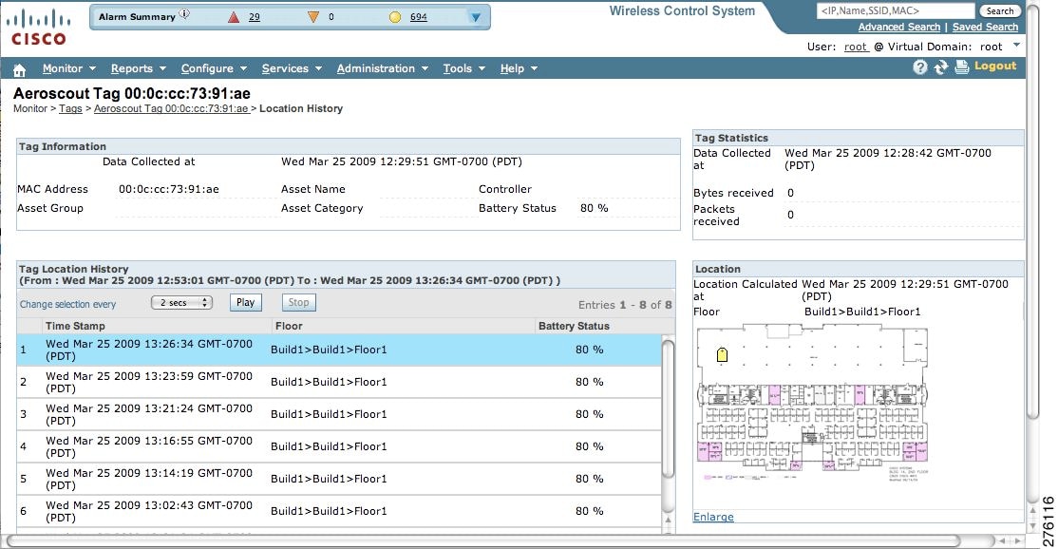The image size is (1058, 549).
Task: Open the Administration menu
Action: click(383, 68)
